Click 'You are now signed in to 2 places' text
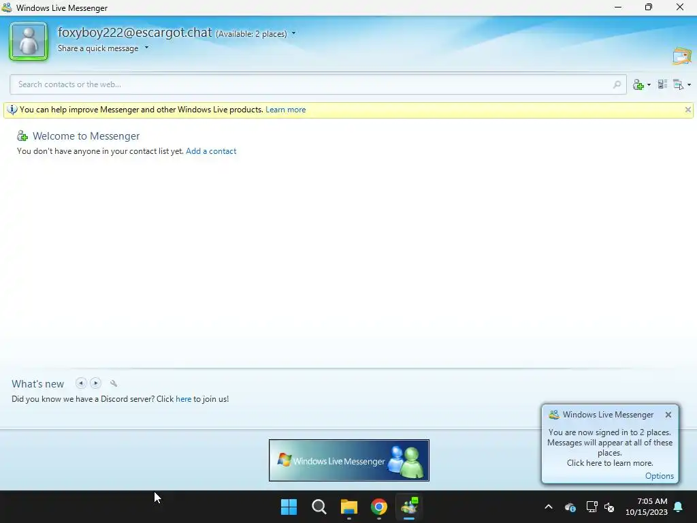Screen dimensions: 697x523 (609, 432)
